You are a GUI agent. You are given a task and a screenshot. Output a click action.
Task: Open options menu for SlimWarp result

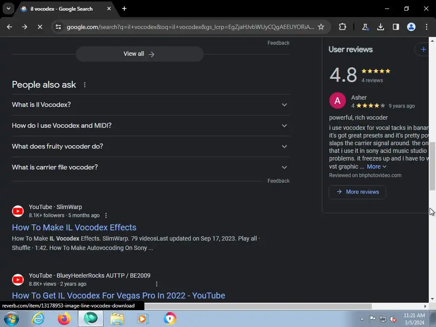[106, 215]
